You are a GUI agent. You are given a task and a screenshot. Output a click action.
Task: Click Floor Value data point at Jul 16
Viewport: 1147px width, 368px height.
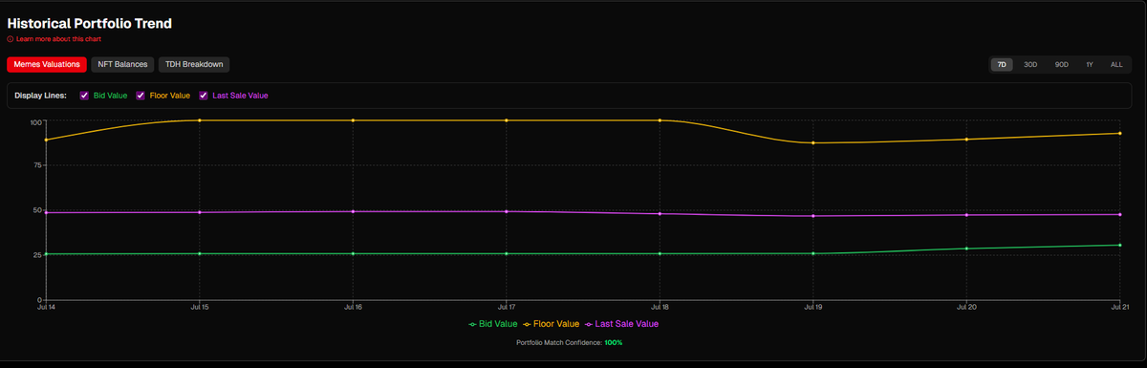coord(353,120)
